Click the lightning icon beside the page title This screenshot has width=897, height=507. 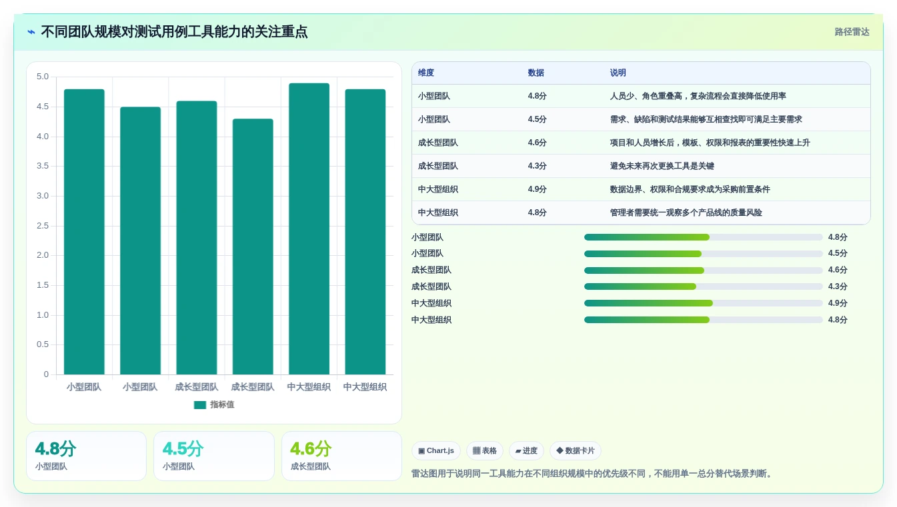[x=31, y=32]
